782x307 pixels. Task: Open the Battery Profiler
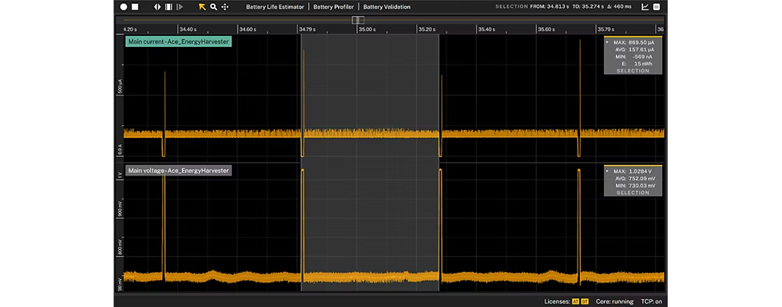(x=334, y=7)
